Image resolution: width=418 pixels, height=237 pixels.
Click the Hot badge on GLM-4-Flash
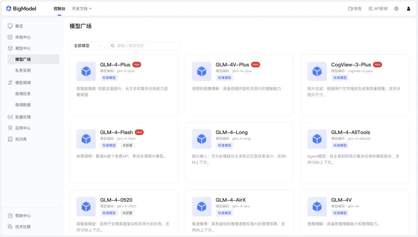(x=139, y=132)
